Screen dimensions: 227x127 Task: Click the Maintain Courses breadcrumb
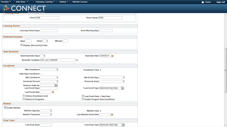tap(80, 2)
